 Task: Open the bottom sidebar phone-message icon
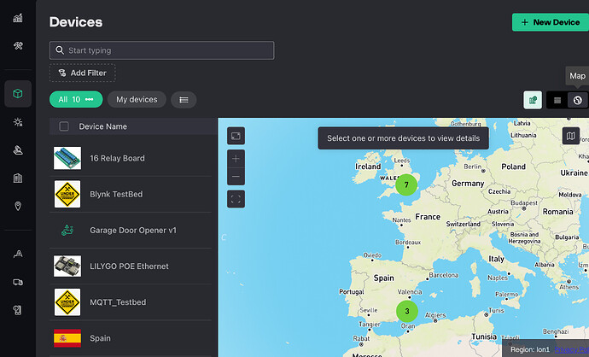click(x=18, y=310)
